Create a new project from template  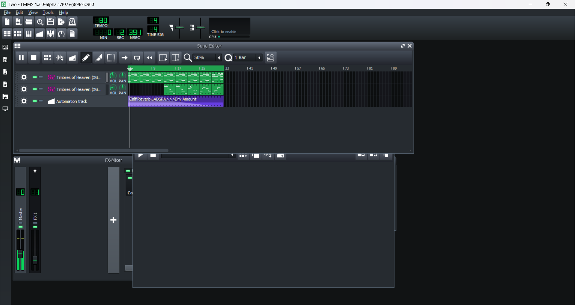(x=18, y=22)
